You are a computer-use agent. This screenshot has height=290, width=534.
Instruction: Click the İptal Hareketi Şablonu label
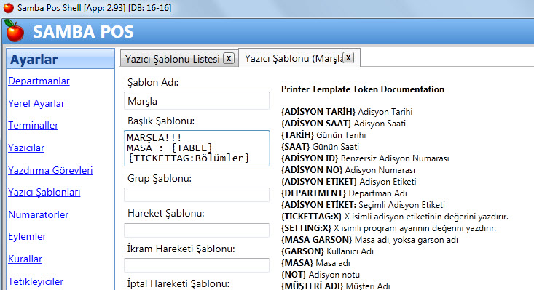178,284
